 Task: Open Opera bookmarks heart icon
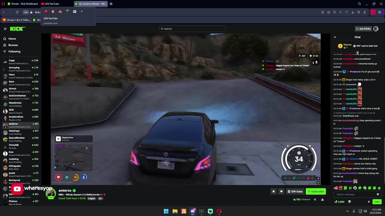tap(346, 12)
